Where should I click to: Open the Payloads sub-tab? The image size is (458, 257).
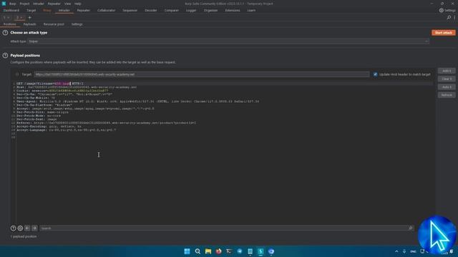[30, 24]
